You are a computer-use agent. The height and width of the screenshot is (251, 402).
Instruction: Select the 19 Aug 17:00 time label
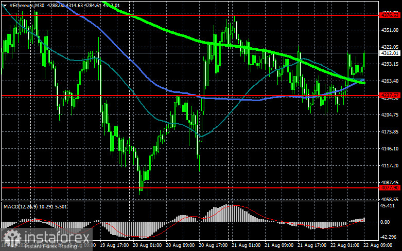(x=114, y=245)
